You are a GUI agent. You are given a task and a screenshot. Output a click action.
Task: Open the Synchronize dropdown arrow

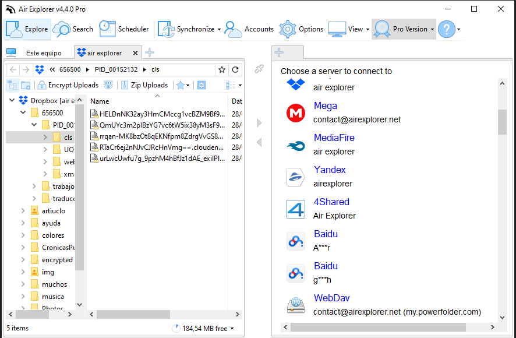[219, 29]
